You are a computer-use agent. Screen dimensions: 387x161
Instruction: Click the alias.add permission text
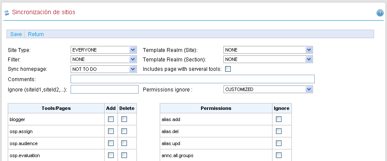(171, 119)
